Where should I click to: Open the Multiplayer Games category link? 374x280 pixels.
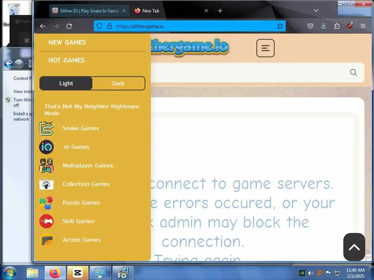[x=88, y=166]
